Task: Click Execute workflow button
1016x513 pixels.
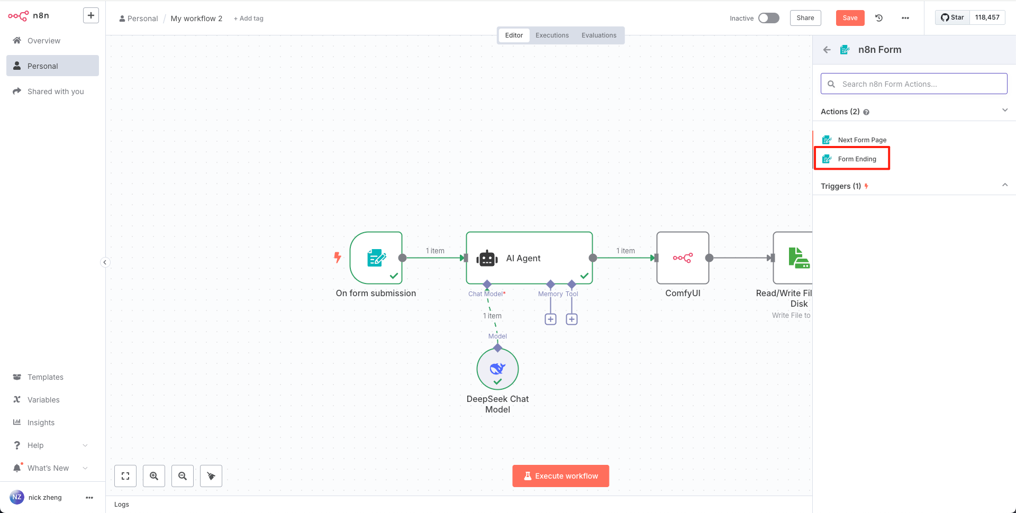Action: (x=561, y=476)
